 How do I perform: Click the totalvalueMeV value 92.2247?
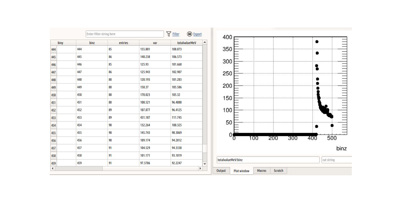[x=187, y=163]
